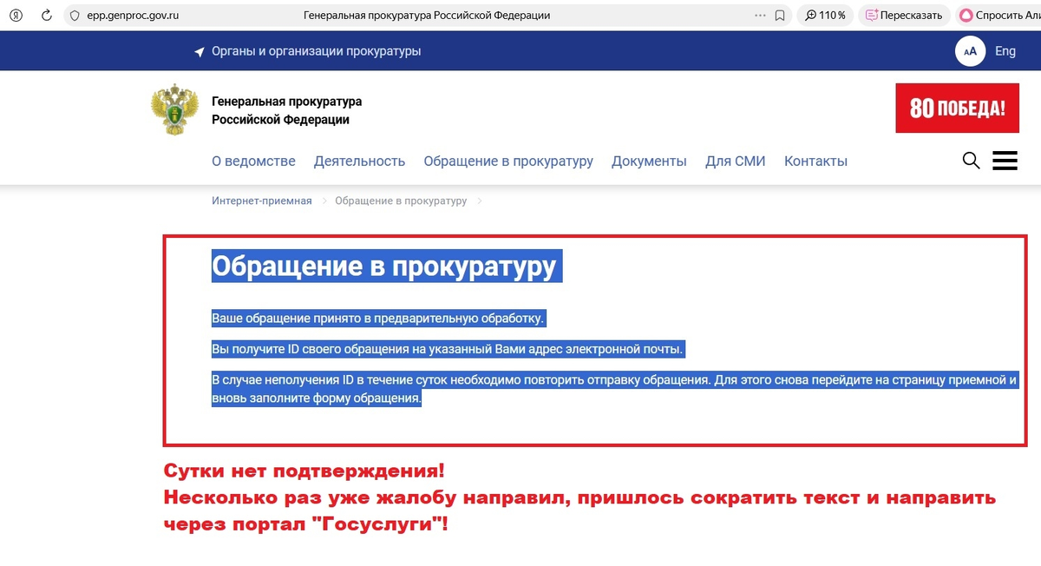The height and width of the screenshot is (566, 1041).
Task: Click the location arrow icon in top bar
Action: pyautogui.click(x=200, y=52)
